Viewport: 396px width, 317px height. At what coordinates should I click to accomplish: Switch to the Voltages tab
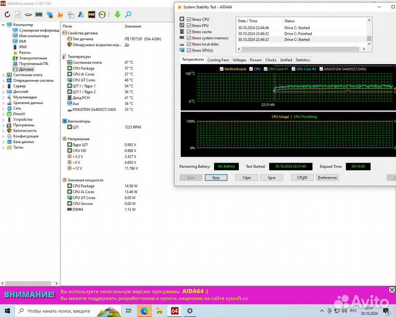(x=239, y=60)
